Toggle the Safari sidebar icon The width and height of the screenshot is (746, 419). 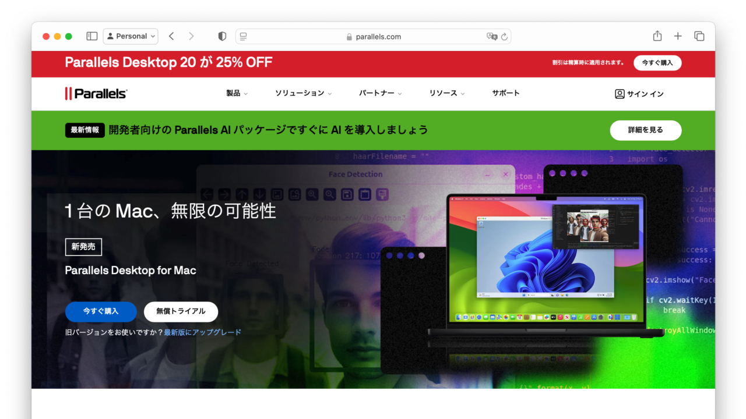pos(92,36)
